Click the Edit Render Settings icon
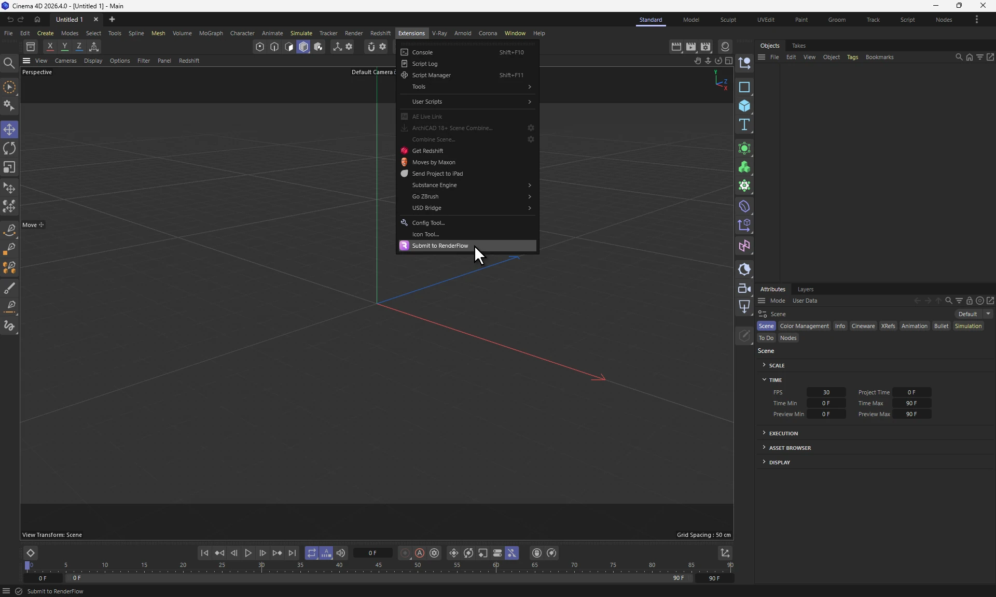This screenshot has width=996, height=597. 706,47
